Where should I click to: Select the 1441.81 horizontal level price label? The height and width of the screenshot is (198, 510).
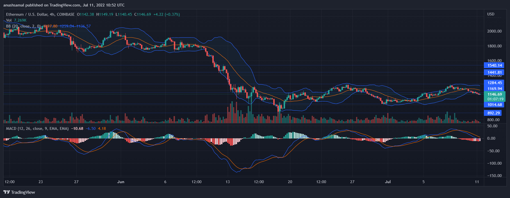coord(494,72)
